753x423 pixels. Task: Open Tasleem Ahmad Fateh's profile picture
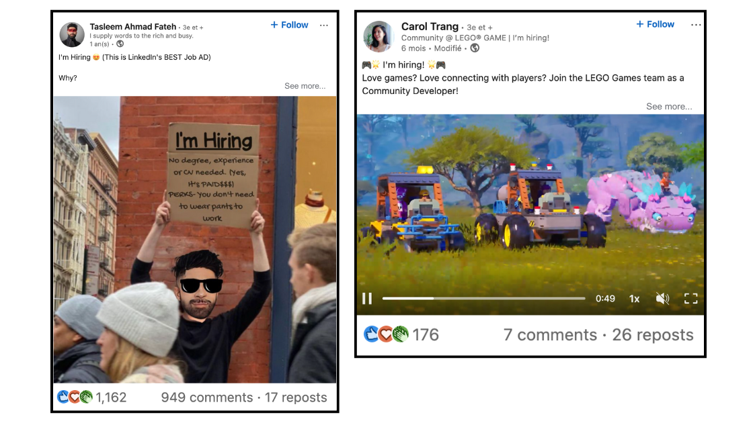coord(72,34)
